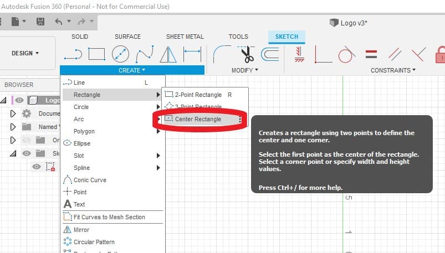The height and width of the screenshot is (253, 445).
Task: Open the Polygon submenu entry
Action: (113, 131)
